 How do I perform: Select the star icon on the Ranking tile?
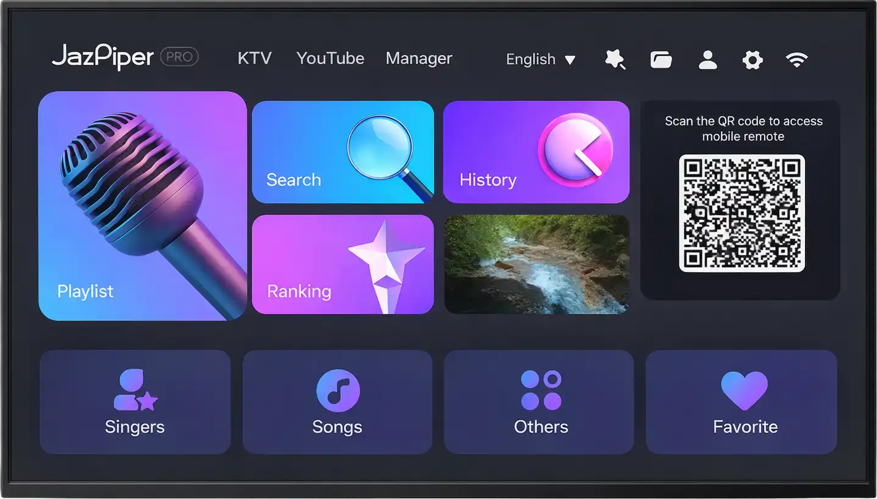(388, 265)
